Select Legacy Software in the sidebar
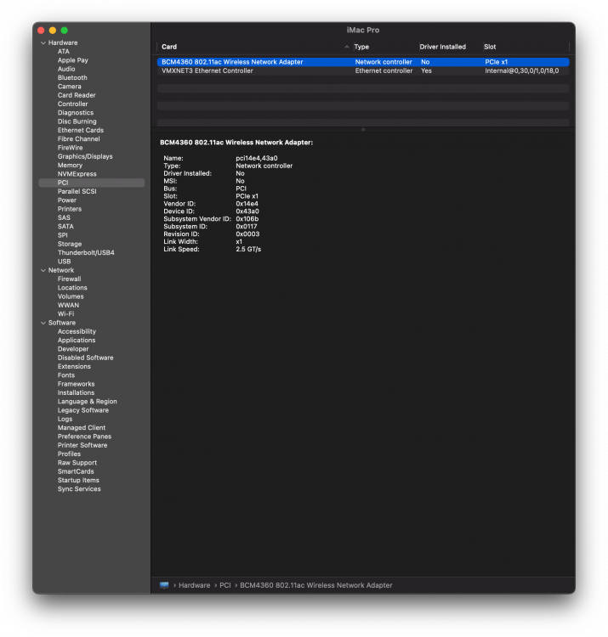The image size is (608, 637). tap(83, 410)
